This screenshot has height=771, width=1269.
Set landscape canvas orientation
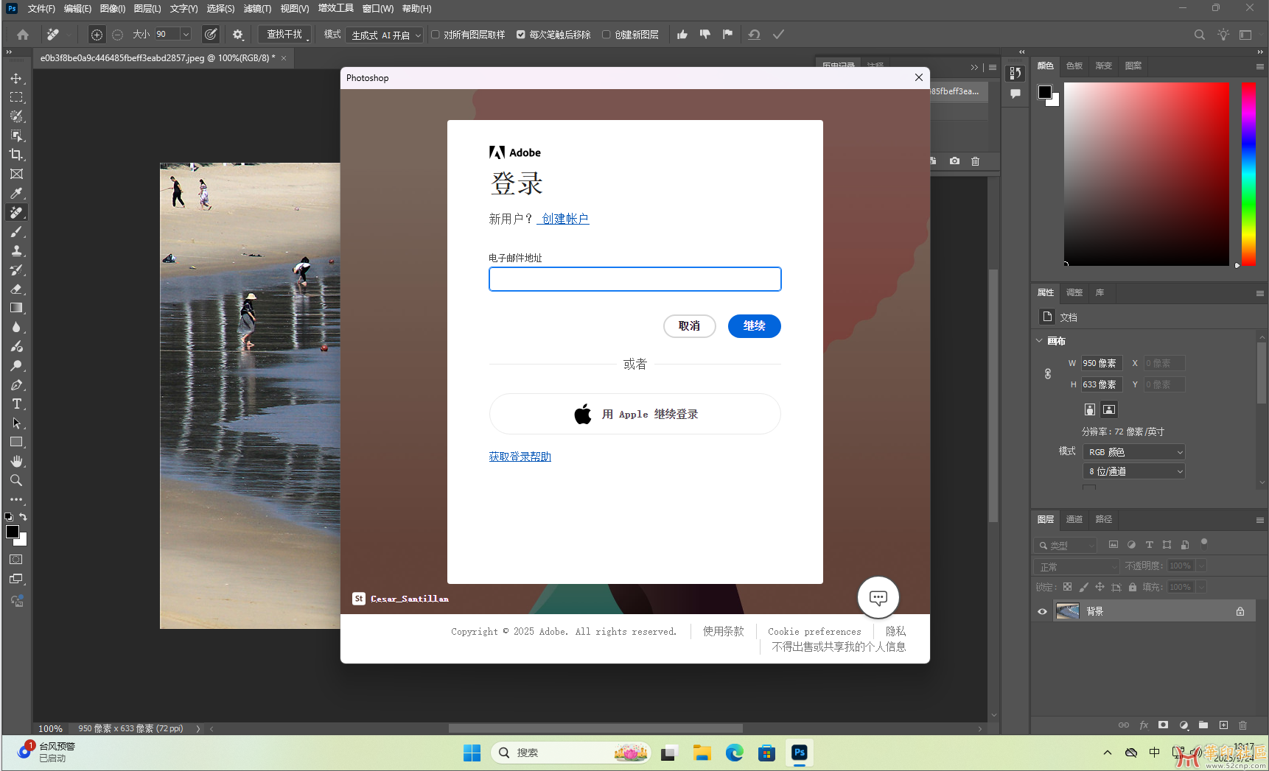click(x=1109, y=409)
